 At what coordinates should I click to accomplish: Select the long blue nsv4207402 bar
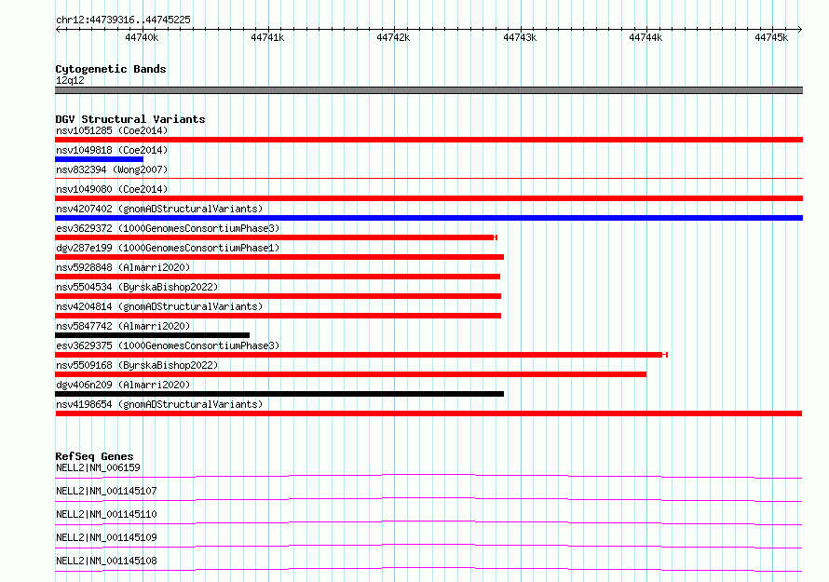click(x=428, y=218)
